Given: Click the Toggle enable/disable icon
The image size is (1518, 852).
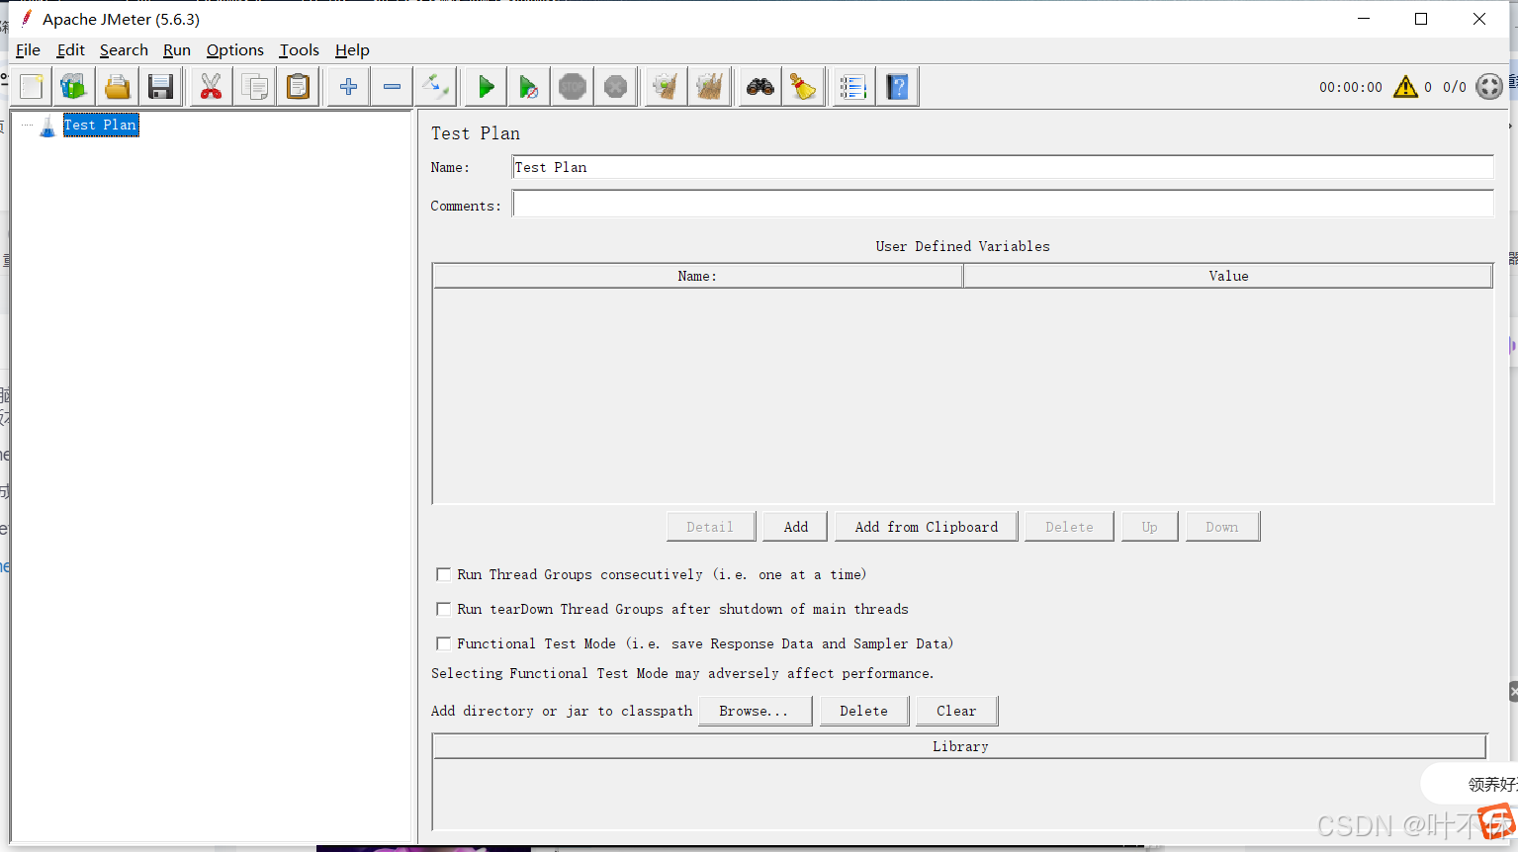Looking at the screenshot, I should click(x=435, y=87).
